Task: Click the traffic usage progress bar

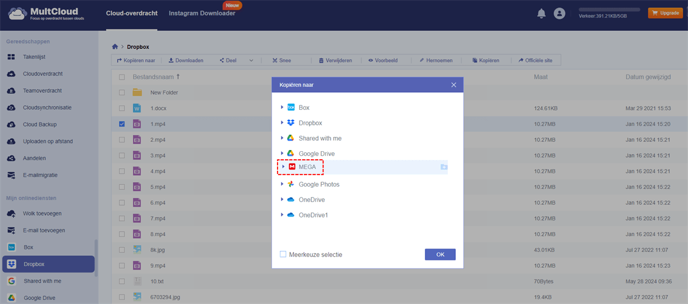Action: tap(609, 10)
